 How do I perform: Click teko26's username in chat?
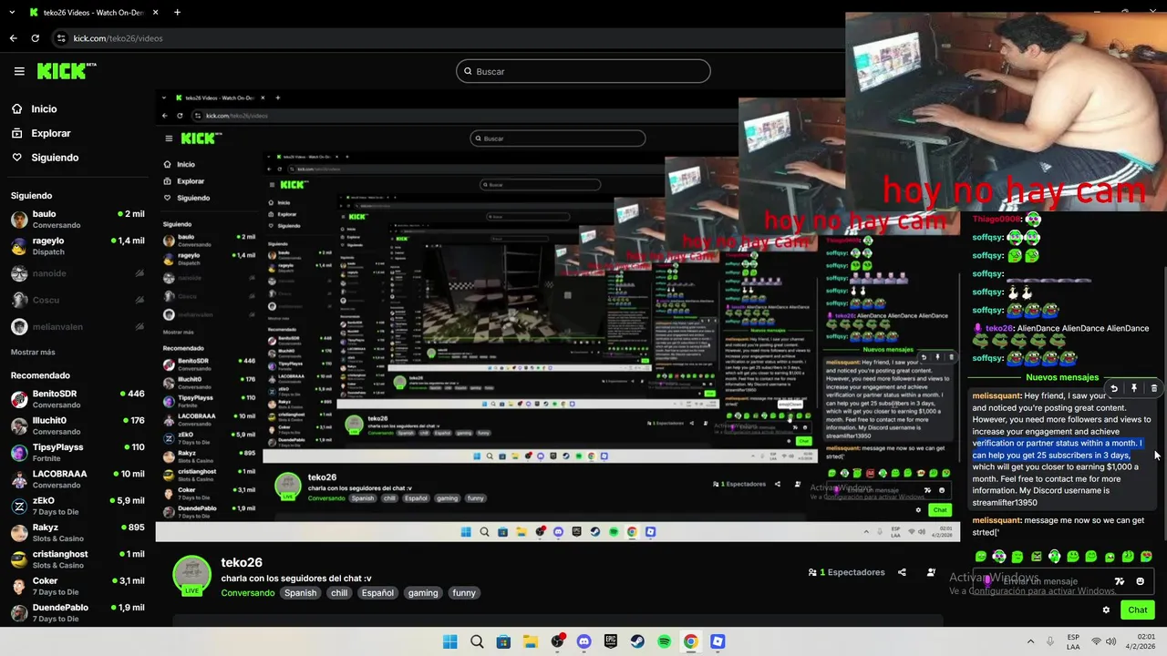coord(999,328)
